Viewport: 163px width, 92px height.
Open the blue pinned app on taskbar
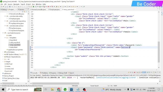point(72,89)
